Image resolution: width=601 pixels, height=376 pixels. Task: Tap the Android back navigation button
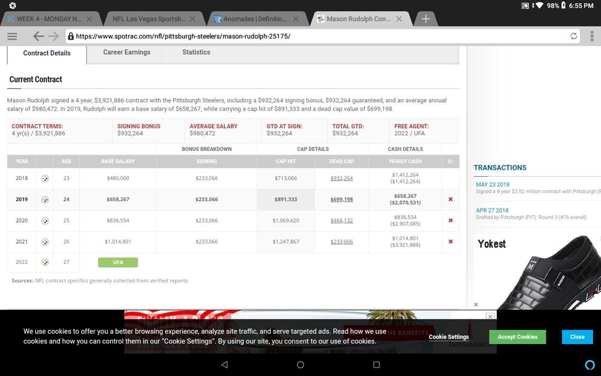[x=225, y=365]
